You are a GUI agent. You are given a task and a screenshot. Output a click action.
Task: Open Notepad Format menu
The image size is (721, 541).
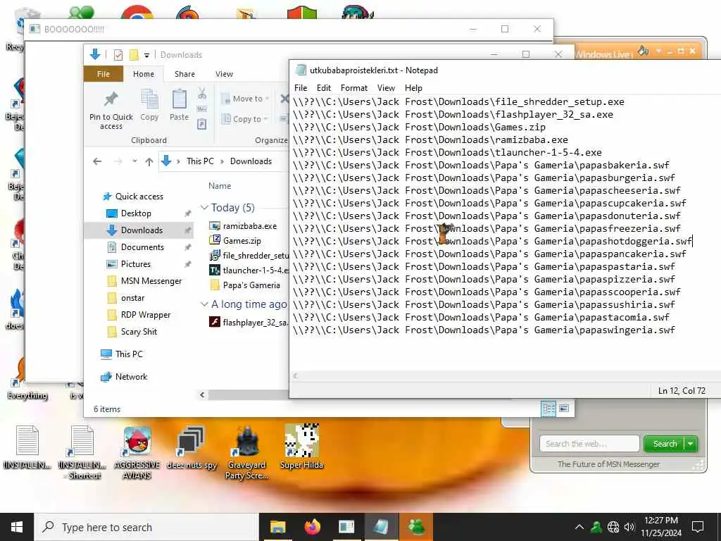click(x=353, y=88)
